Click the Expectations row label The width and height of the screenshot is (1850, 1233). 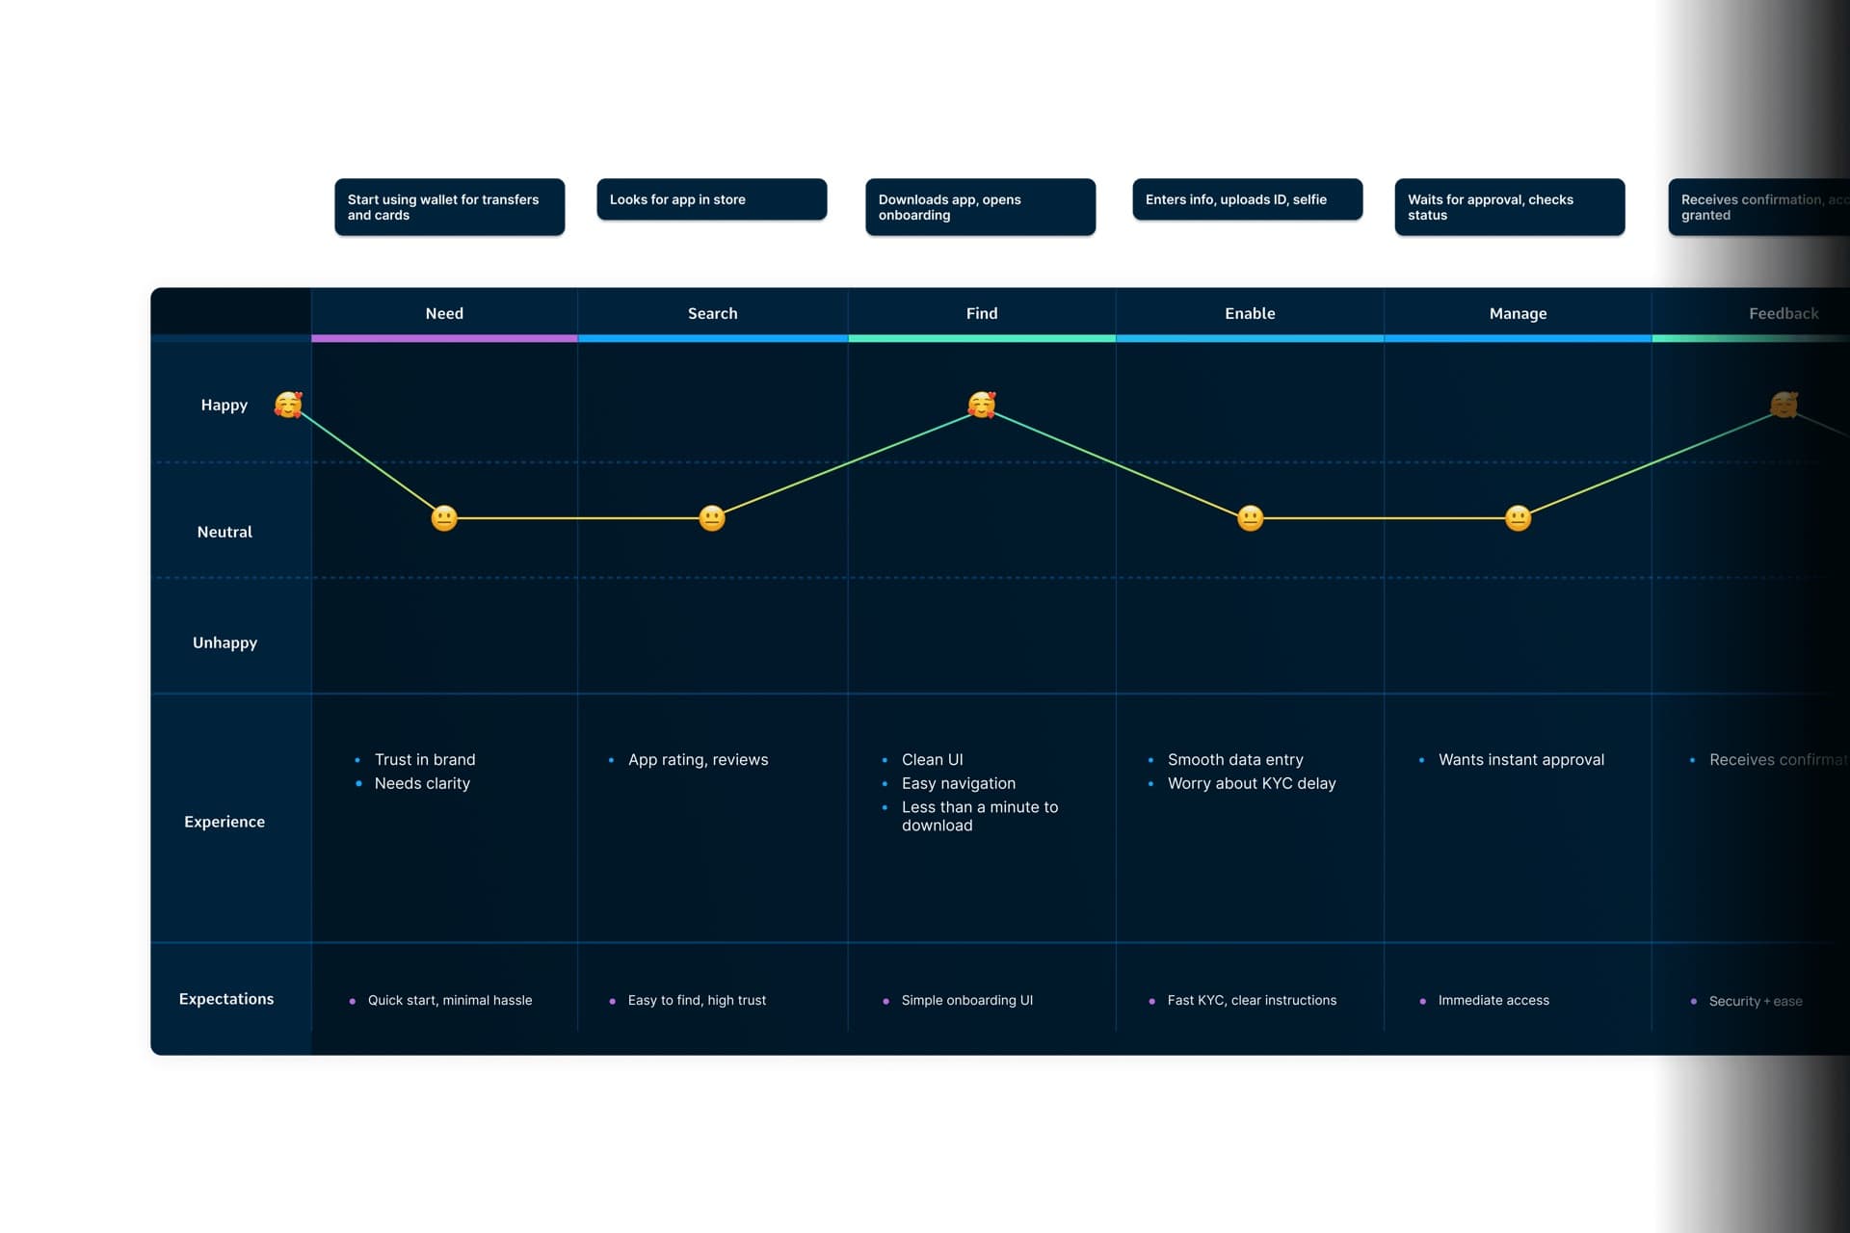click(x=225, y=999)
